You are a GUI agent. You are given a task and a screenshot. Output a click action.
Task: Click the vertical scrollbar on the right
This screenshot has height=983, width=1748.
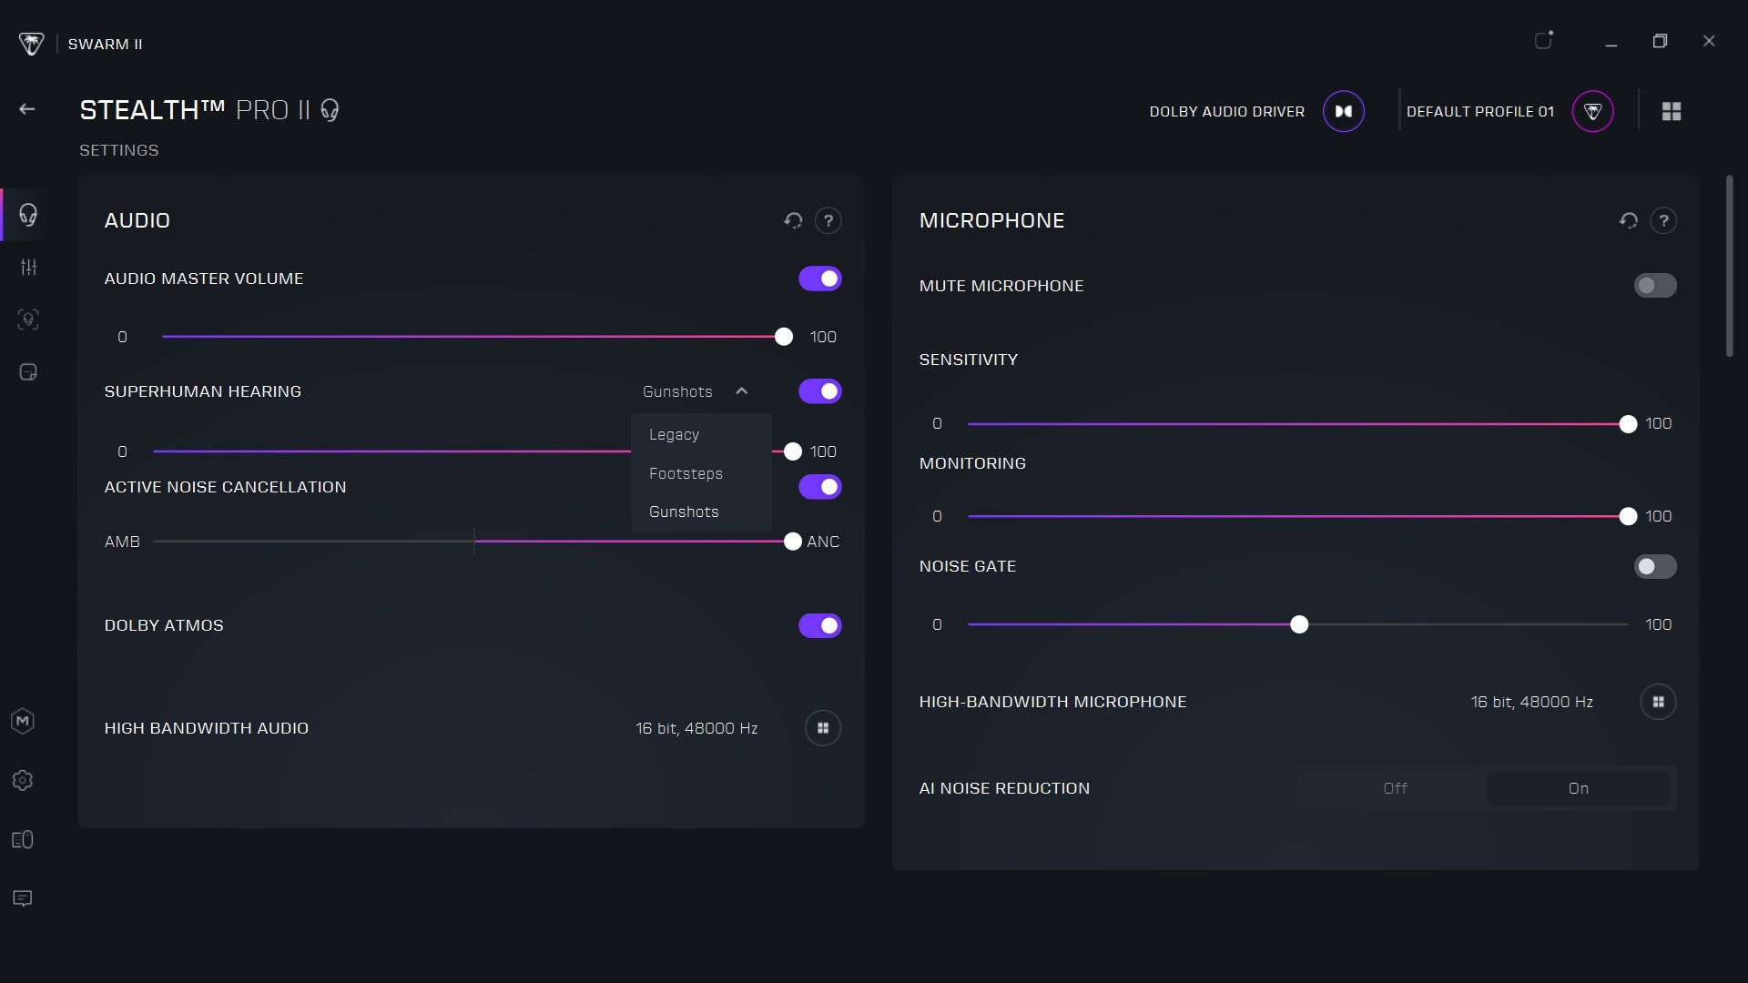tap(1729, 266)
